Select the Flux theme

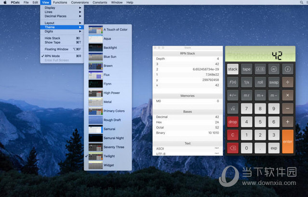pyautogui.click(x=108, y=75)
